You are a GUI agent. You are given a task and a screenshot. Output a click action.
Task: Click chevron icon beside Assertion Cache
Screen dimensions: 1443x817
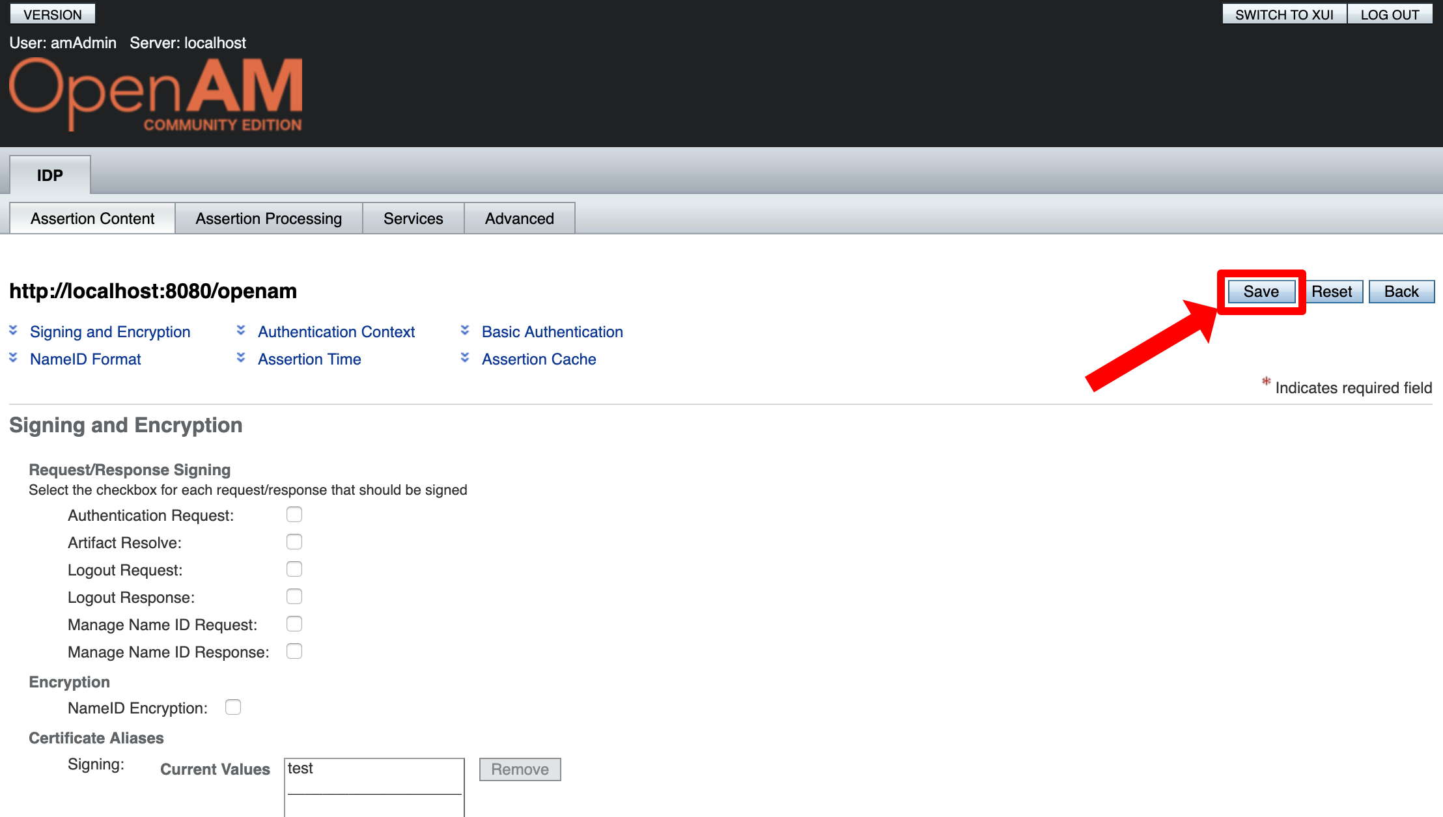465,358
